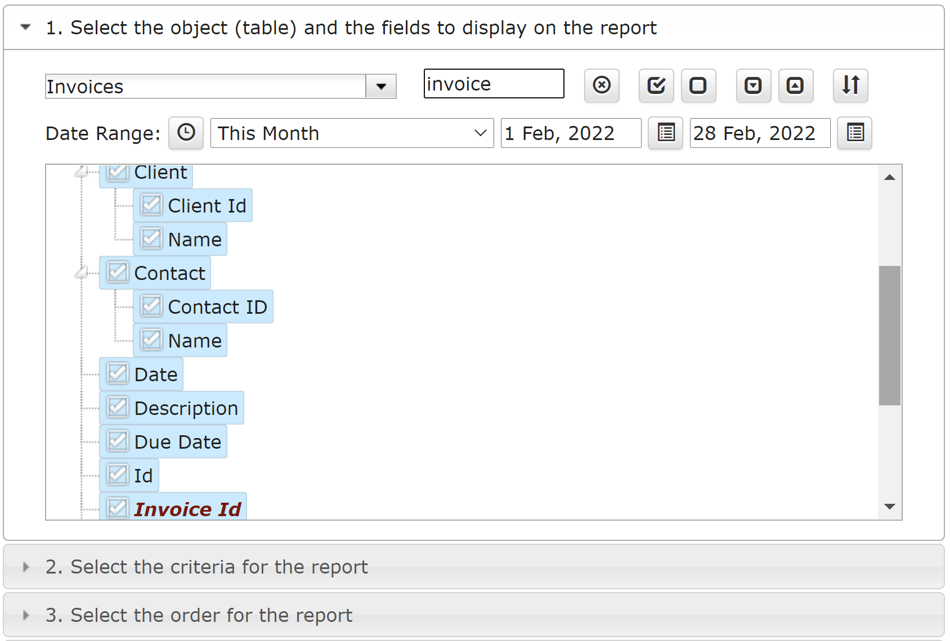This screenshot has width=950, height=641.
Task: Click the expand all tree nodes icon
Action: pyautogui.click(x=753, y=85)
